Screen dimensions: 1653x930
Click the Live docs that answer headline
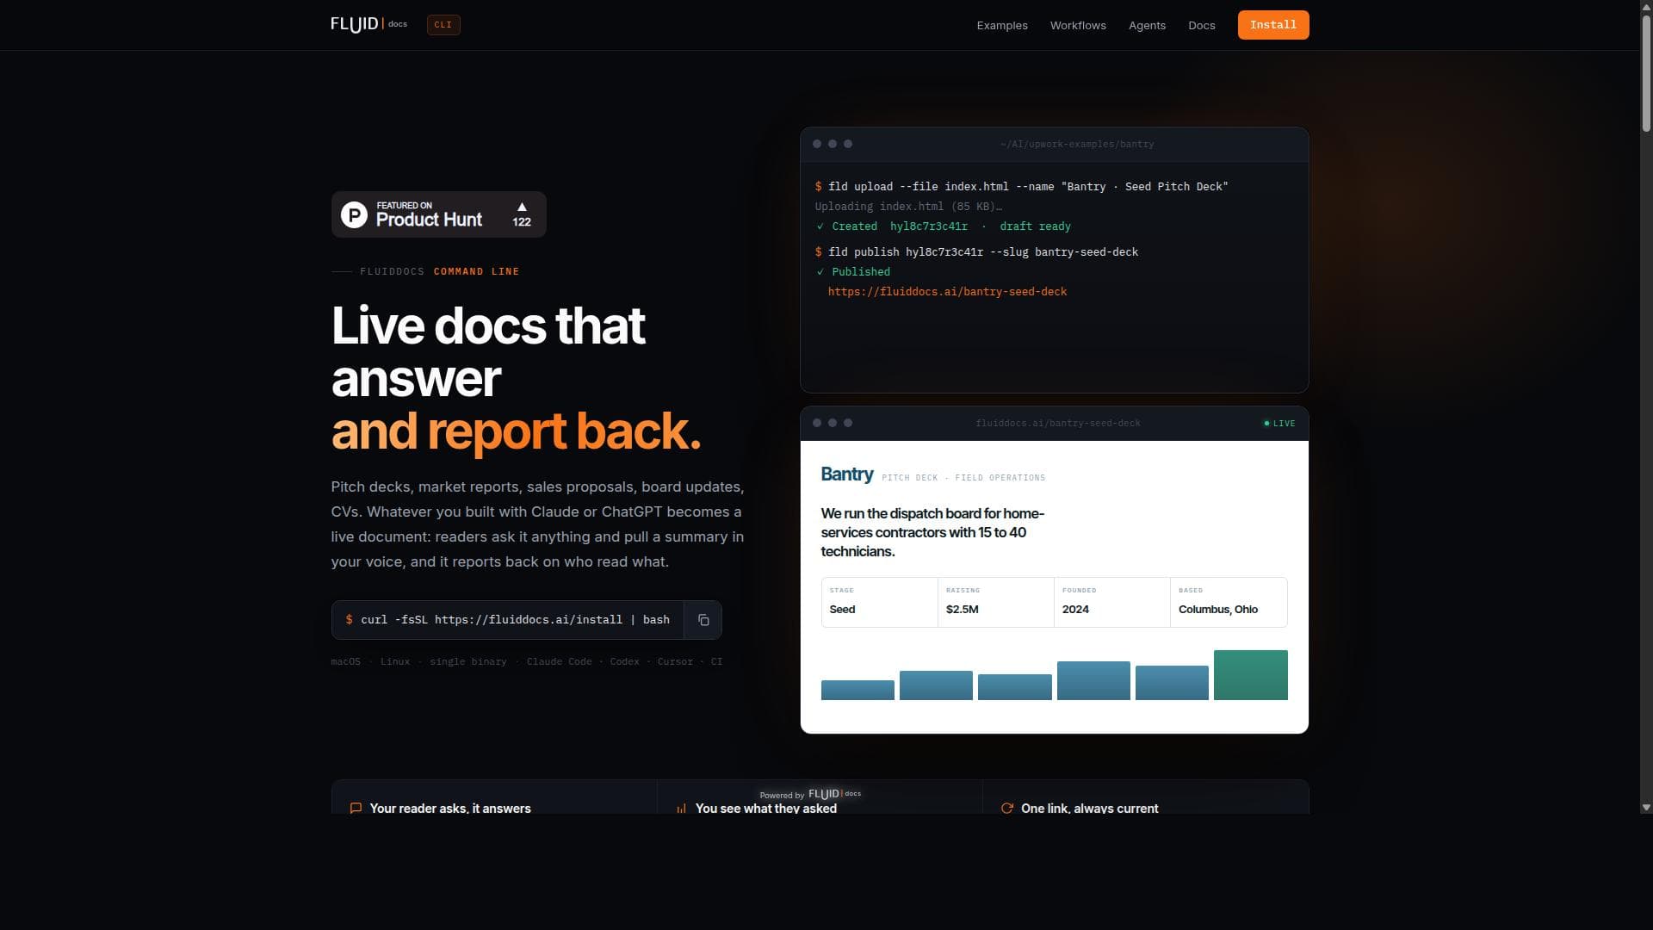point(488,352)
